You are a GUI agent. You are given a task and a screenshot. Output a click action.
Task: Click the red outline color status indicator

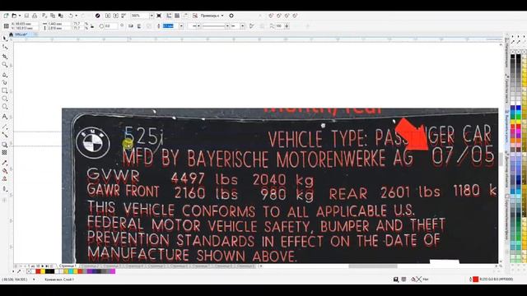click(x=476, y=280)
